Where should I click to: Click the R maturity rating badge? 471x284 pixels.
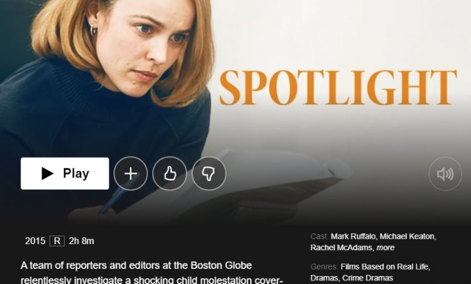pos(57,241)
